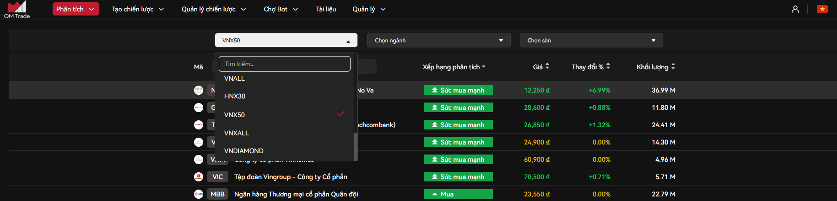The width and height of the screenshot is (837, 201).
Task: Click the Mua badge in MBB row
Action: 459,194
